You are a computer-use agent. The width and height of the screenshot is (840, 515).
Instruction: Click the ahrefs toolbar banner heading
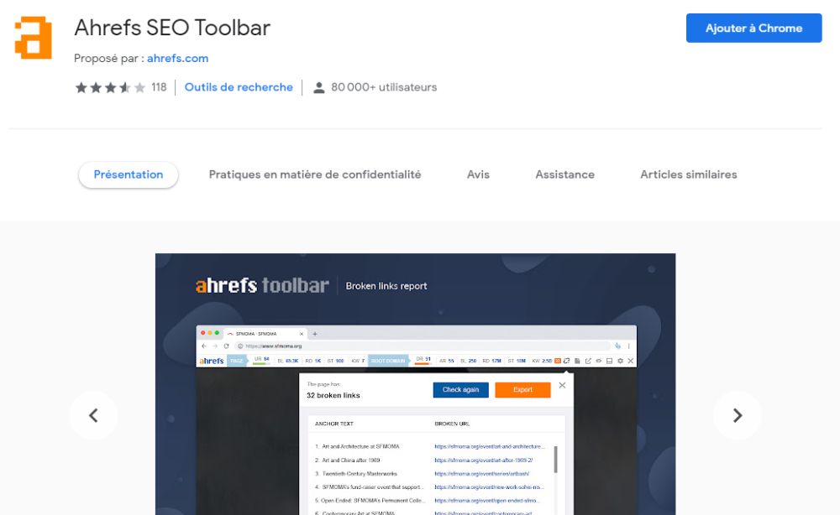[262, 285]
